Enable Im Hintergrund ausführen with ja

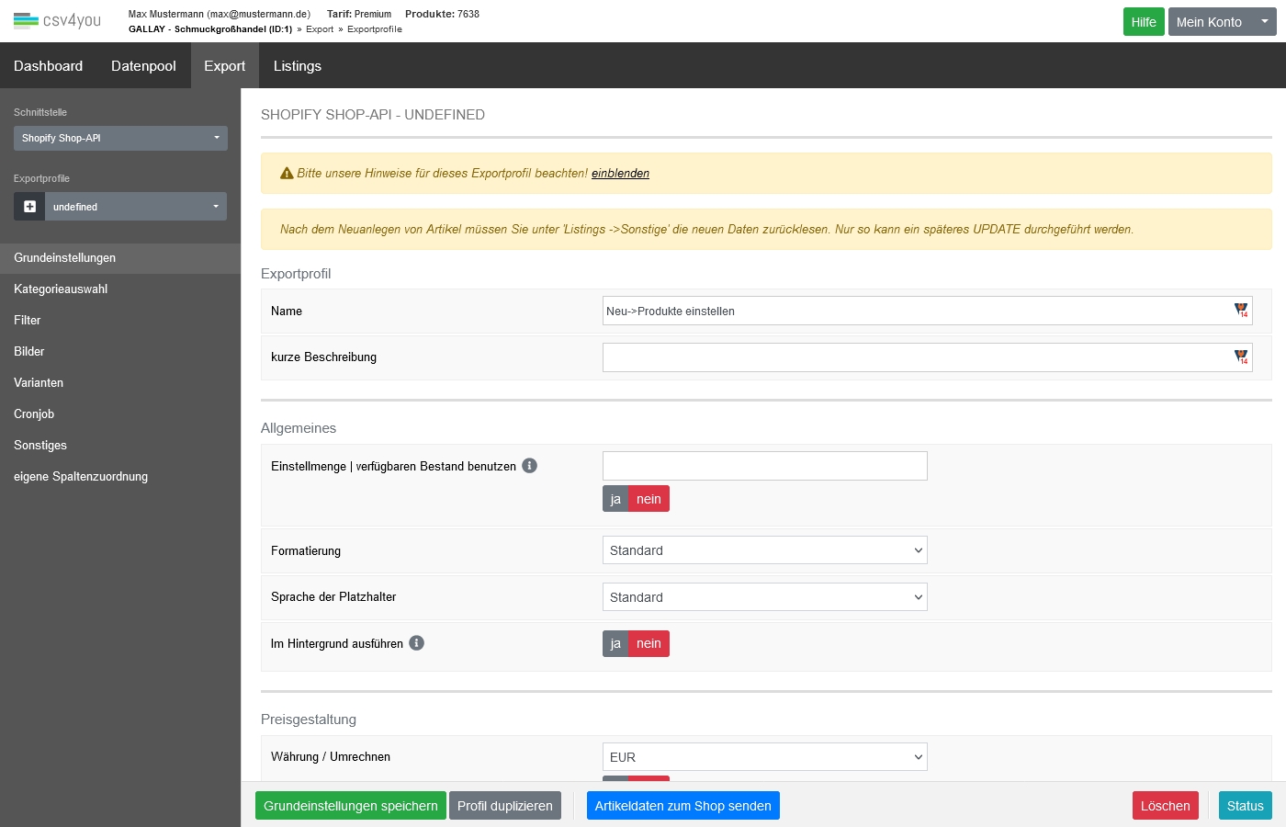coord(615,643)
